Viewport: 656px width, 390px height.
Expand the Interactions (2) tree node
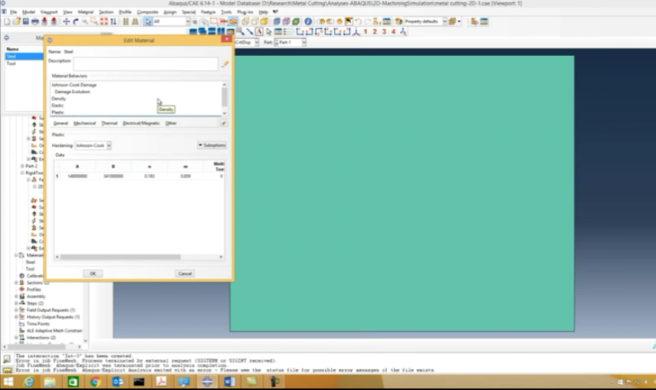(16, 338)
